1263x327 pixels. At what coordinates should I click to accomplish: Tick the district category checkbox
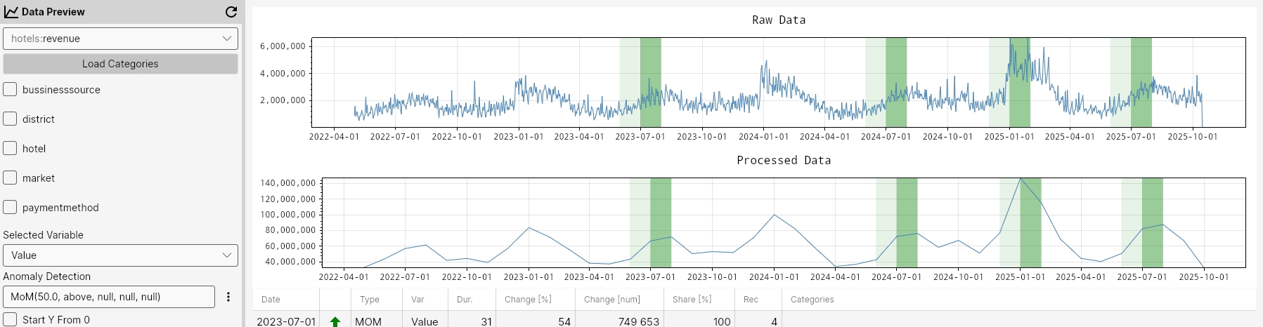point(10,119)
